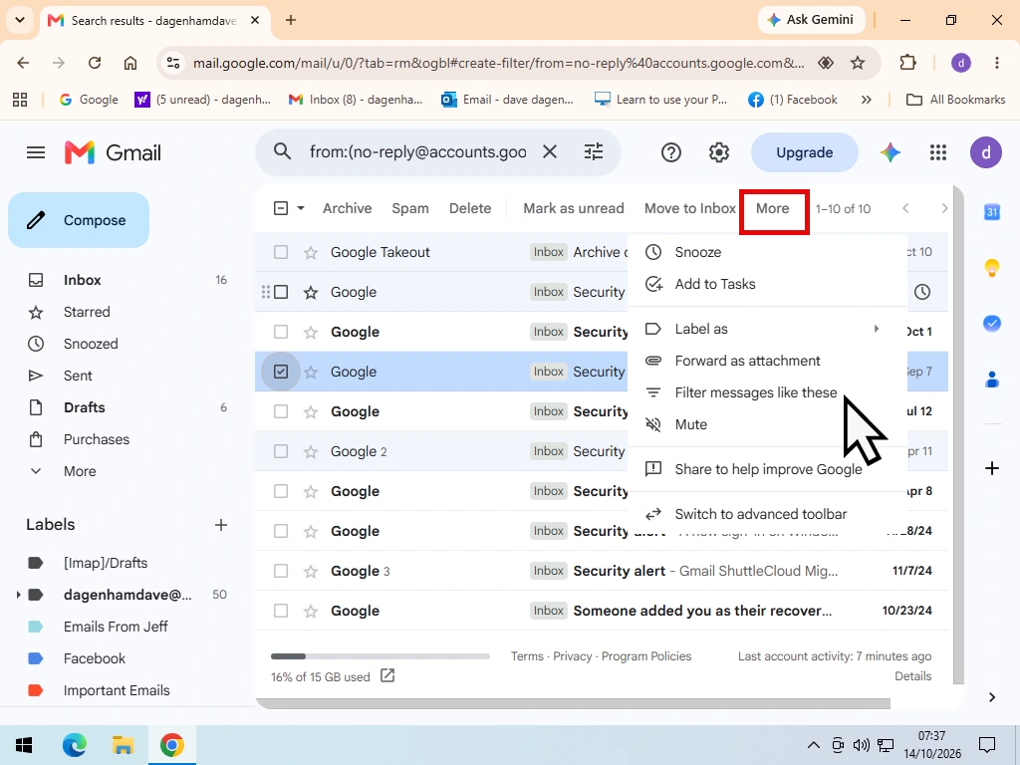
Task: Open the select dropdown arrow beside checkbox
Action: pyautogui.click(x=301, y=209)
